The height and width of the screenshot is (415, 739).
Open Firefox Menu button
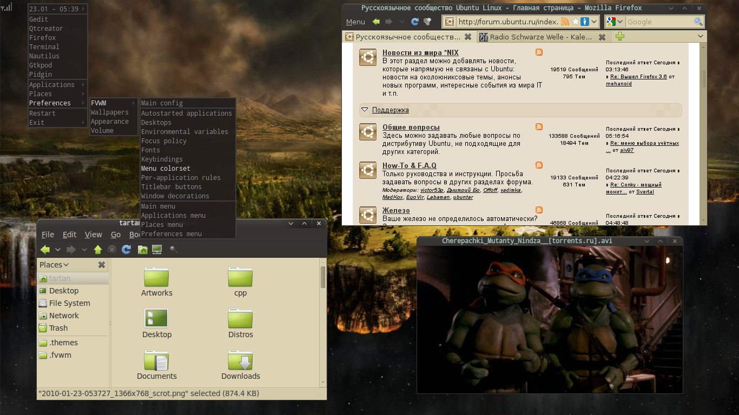point(355,22)
